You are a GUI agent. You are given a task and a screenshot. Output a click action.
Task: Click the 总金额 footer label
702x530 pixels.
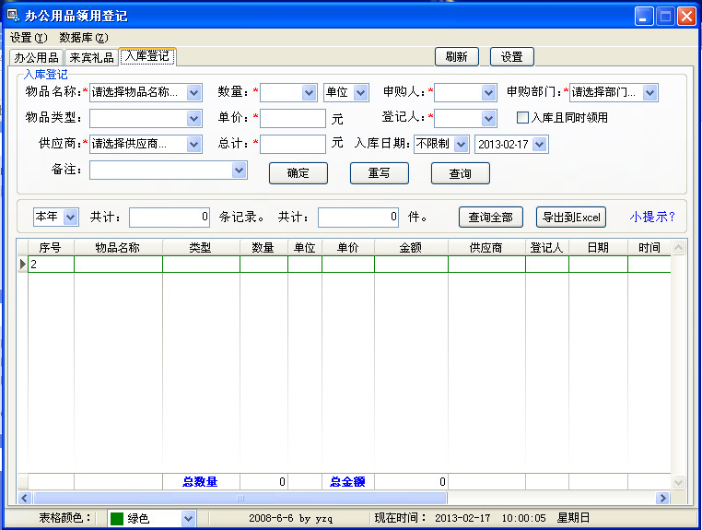pyautogui.click(x=347, y=482)
